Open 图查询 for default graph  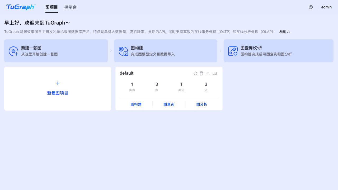coord(169,104)
